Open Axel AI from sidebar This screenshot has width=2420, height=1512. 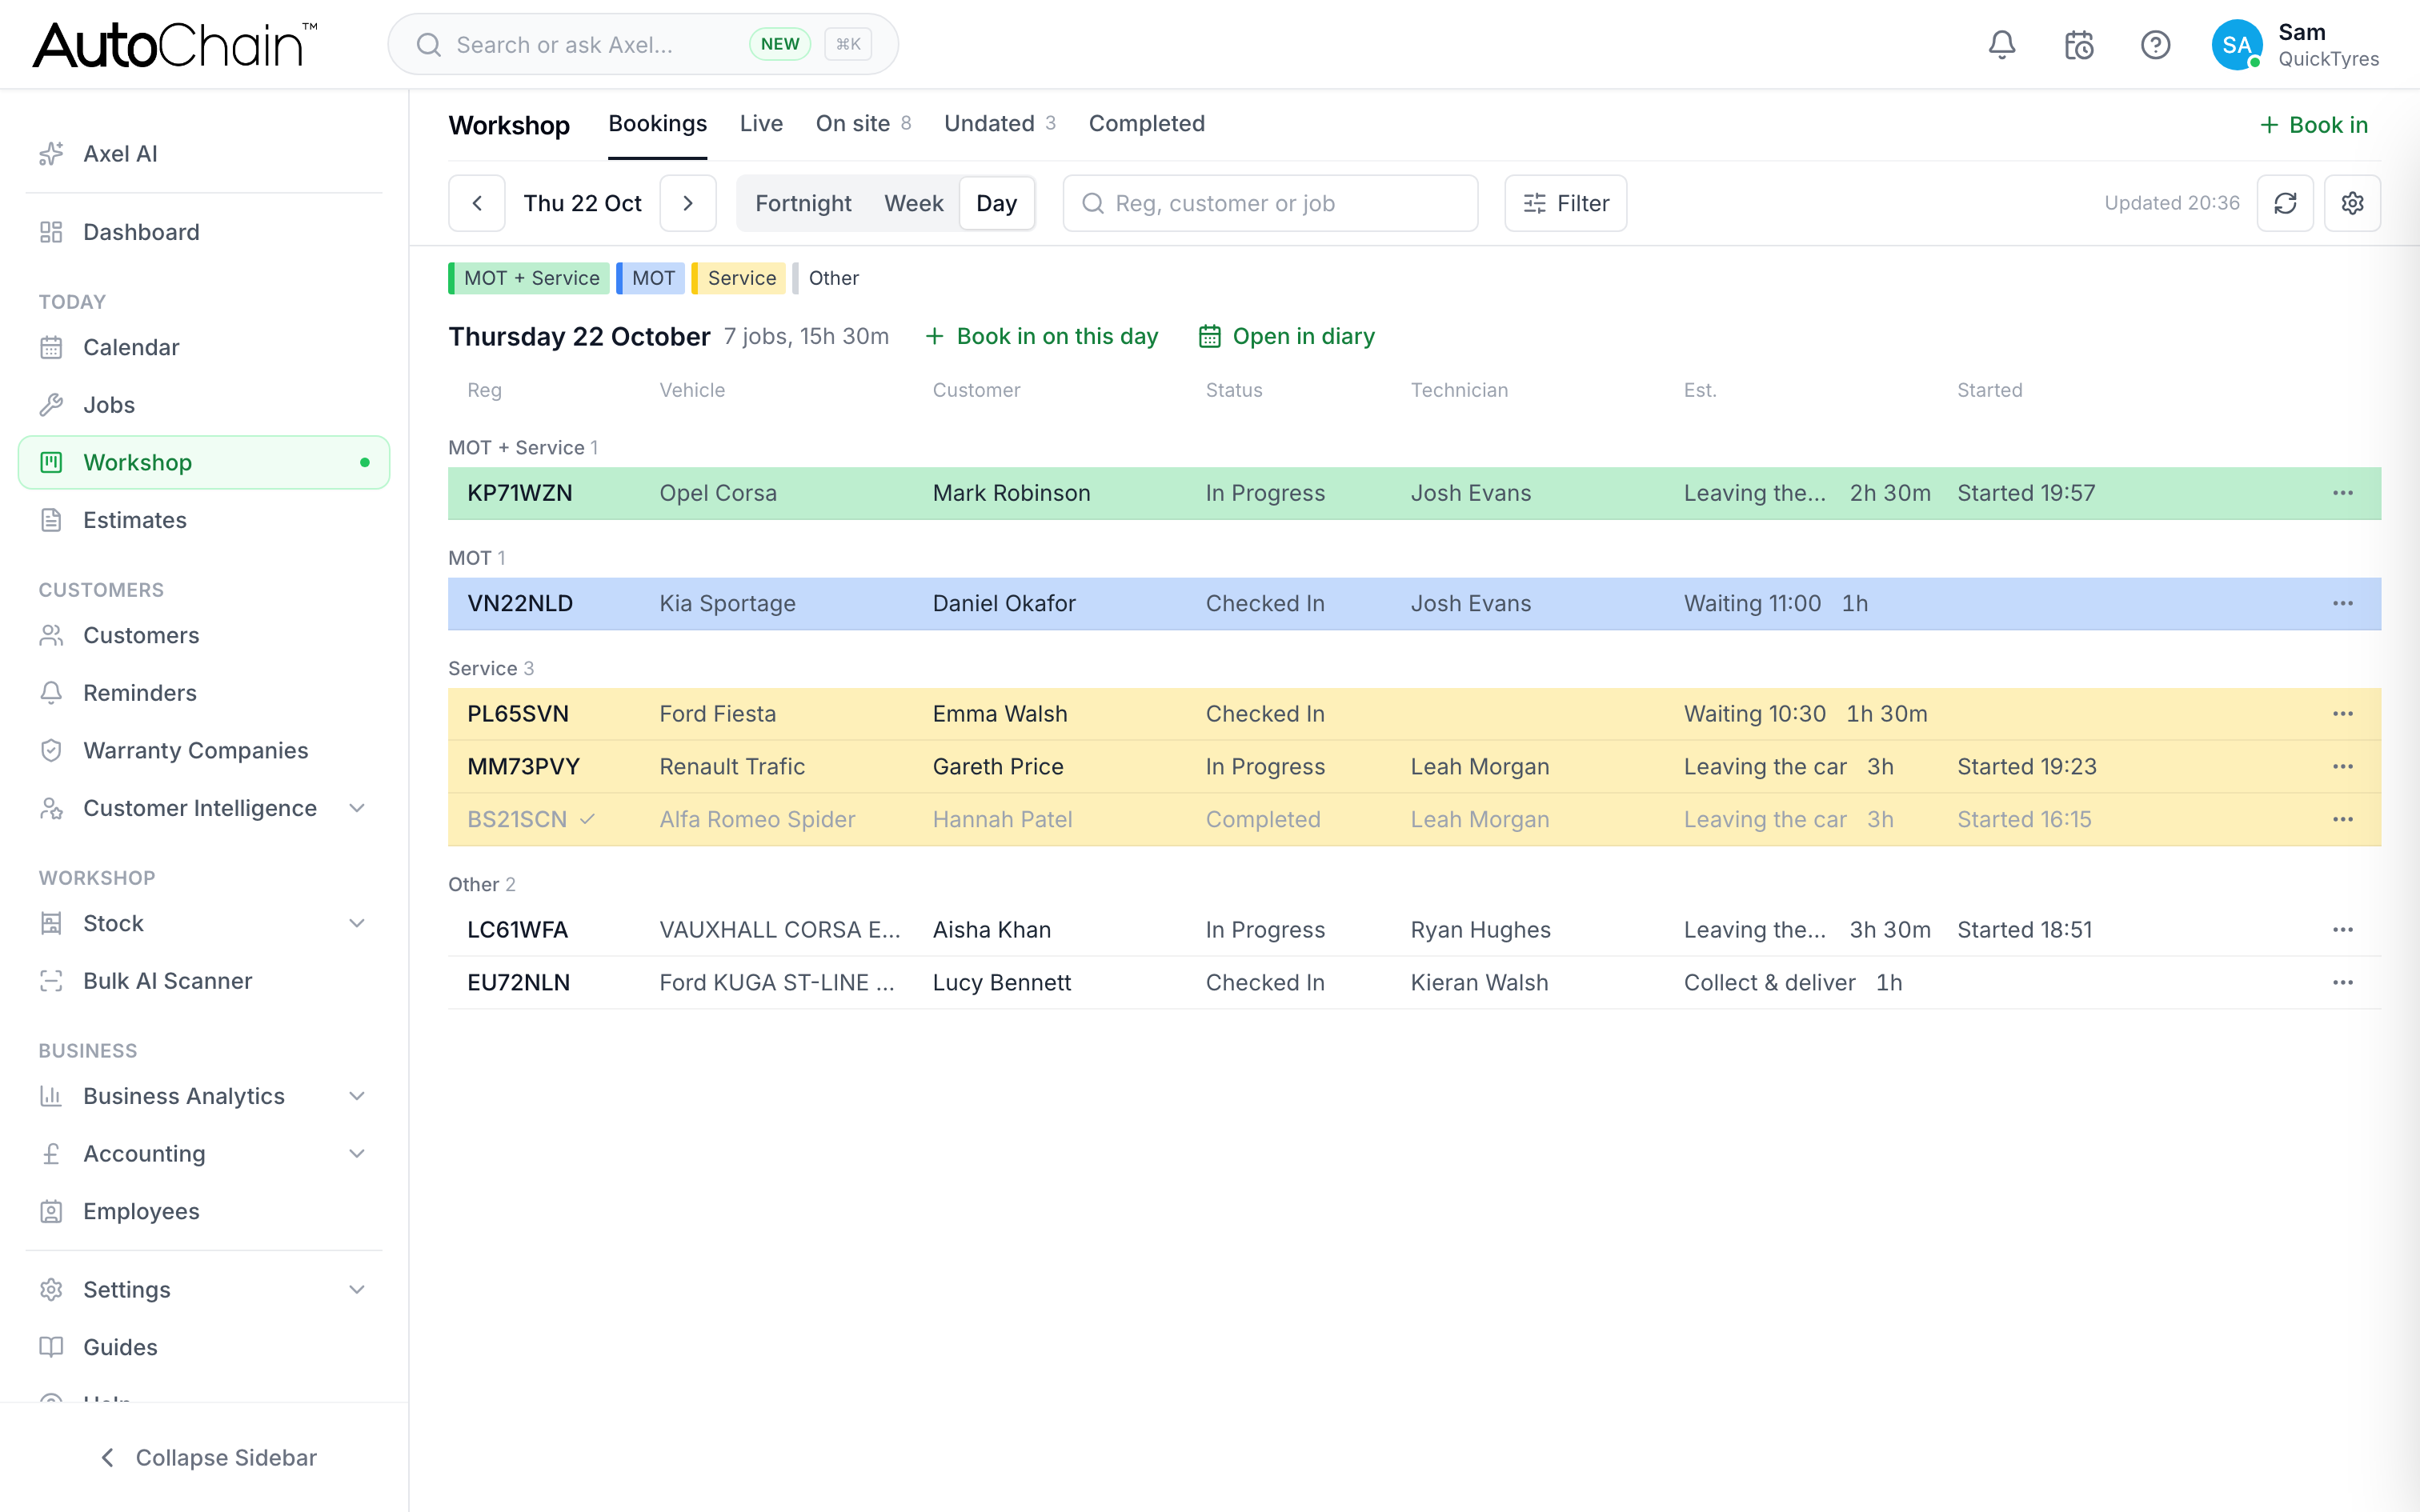tap(204, 154)
